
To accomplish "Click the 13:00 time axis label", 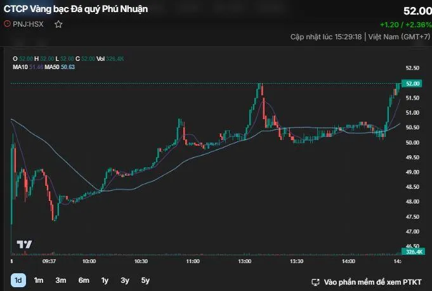I will pos(245,261).
